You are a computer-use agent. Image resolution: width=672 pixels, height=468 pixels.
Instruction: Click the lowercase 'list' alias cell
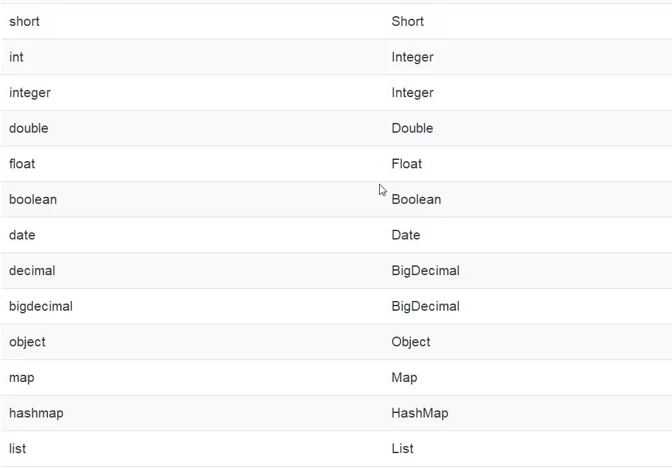tap(17, 449)
